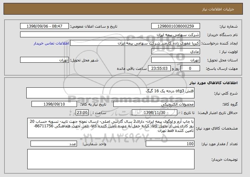
Task: Click the need date field 1398/09/10
Action: [x=54, y=104]
